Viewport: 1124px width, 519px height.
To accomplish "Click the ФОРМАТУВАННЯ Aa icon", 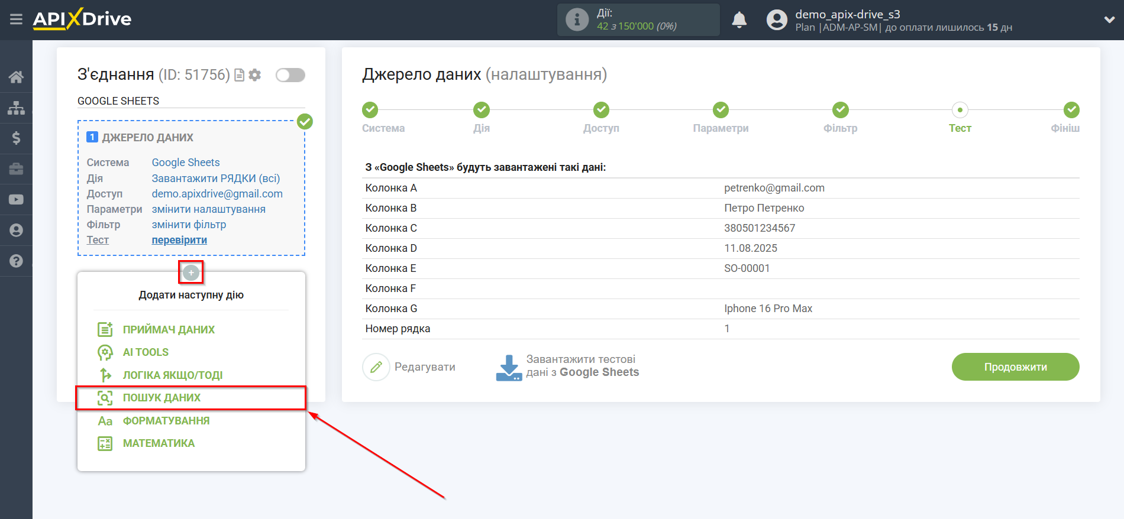I will 105,421.
